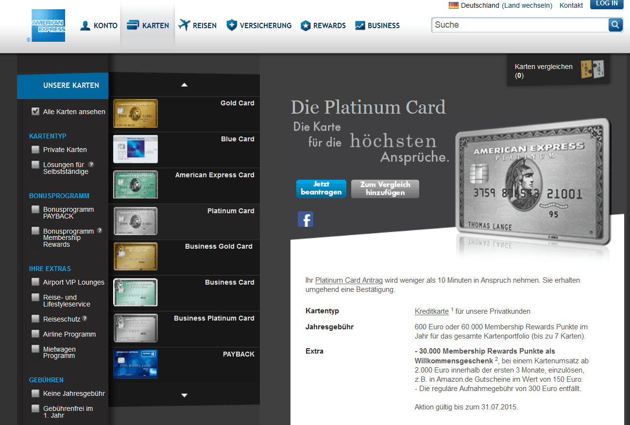This screenshot has width=630, height=425.
Task: Click the German flag icon
Action: click(454, 5)
